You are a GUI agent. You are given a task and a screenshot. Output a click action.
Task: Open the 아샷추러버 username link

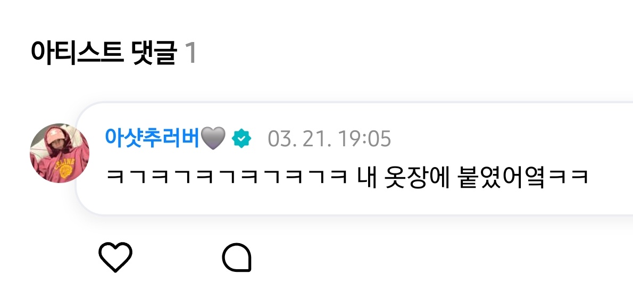(x=152, y=138)
